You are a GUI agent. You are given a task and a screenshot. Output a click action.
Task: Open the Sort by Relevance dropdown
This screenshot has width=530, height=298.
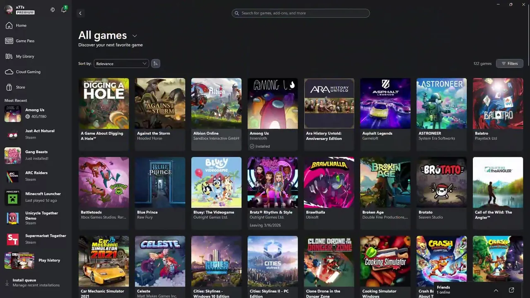pos(121,64)
